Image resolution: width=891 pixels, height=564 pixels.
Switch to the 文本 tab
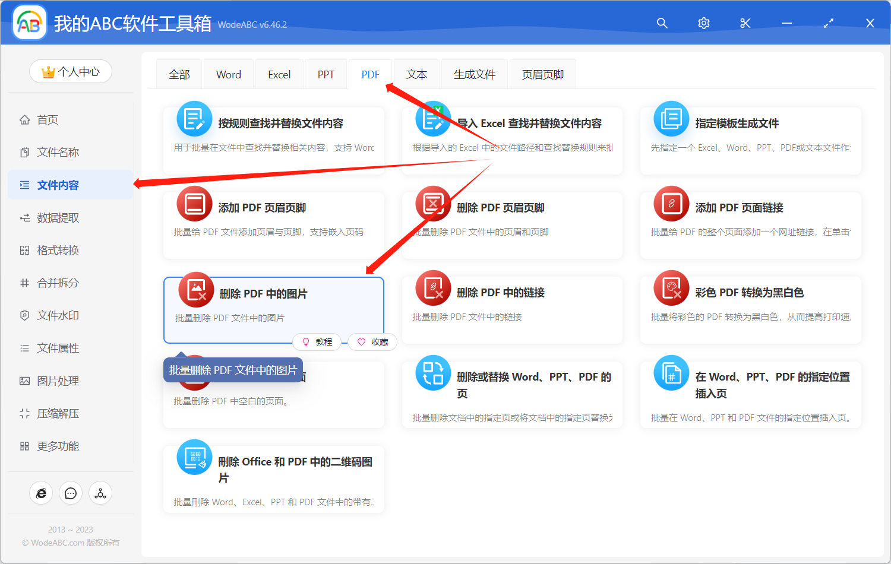coord(416,74)
